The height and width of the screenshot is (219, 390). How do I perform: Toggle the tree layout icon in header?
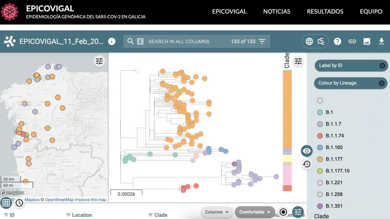pyautogui.click(x=321, y=42)
